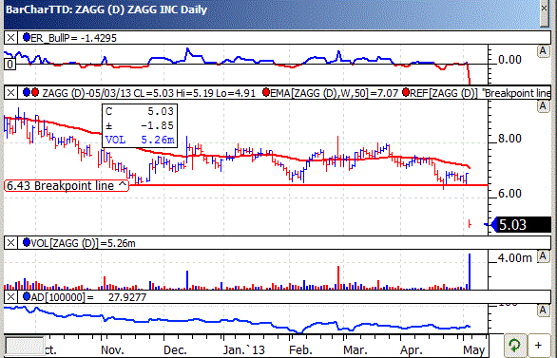Toggle auto-scale A on price pane
The image size is (557, 358).
click(543, 105)
